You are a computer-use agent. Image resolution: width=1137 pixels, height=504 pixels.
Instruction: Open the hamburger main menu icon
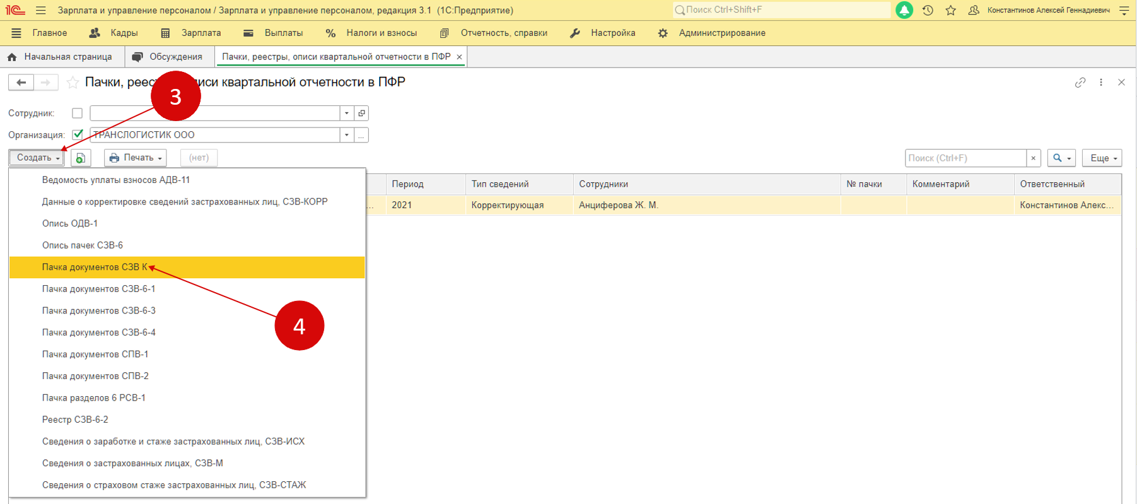click(41, 10)
